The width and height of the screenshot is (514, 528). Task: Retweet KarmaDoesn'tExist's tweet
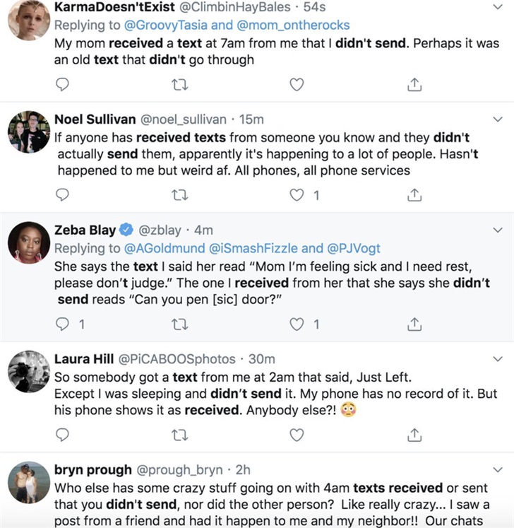point(180,85)
